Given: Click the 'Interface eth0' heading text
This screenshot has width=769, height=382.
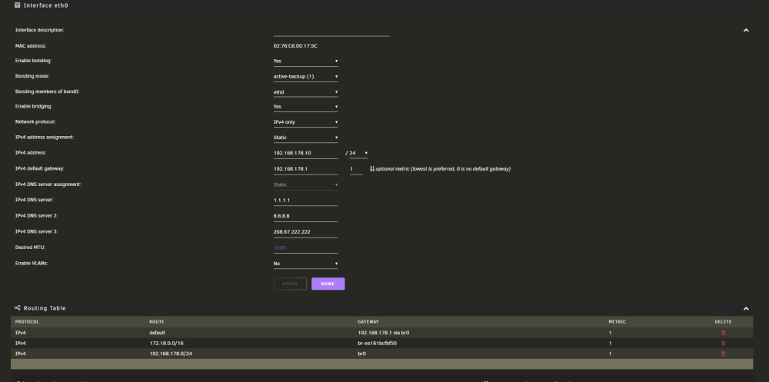Looking at the screenshot, I should click(45, 5).
